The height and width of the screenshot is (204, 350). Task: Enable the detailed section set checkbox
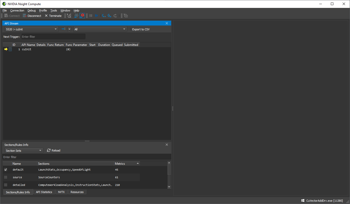coord(6,185)
